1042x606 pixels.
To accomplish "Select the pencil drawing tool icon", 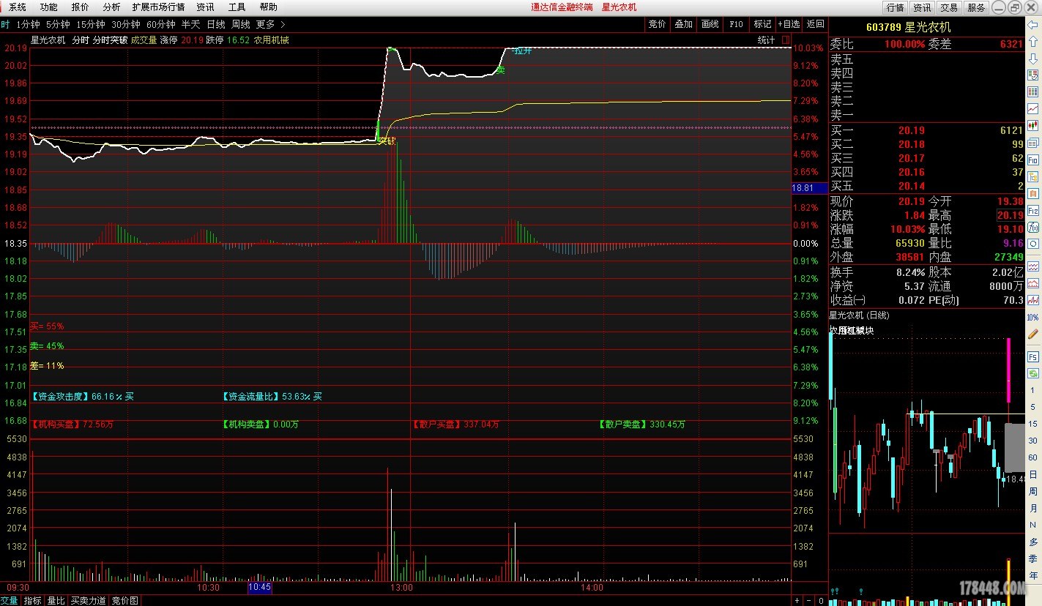I will coord(1032,334).
